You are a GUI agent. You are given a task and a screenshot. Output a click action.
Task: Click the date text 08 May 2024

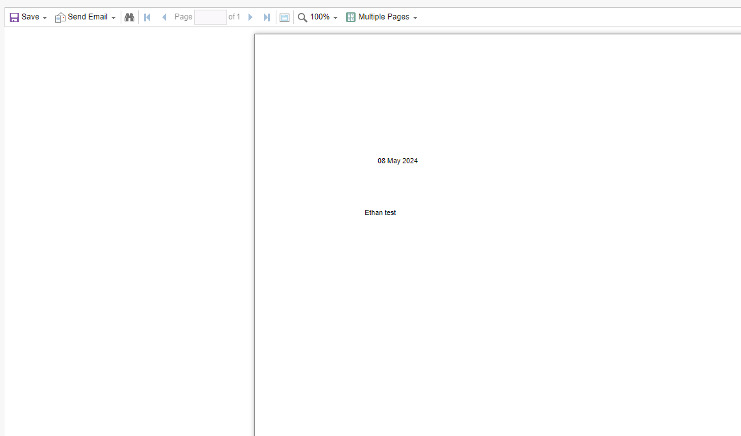coord(398,161)
